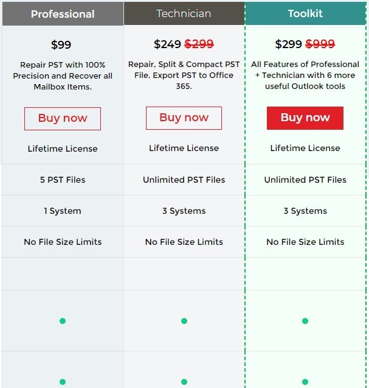This screenshot has height=388, width=369.
Task: Click the 5 PST Files cell
Action: (x=63, y=180)
